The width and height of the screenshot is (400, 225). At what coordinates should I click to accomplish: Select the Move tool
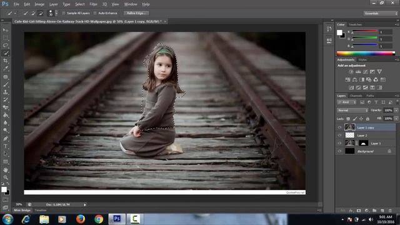(x=6, y=30)
